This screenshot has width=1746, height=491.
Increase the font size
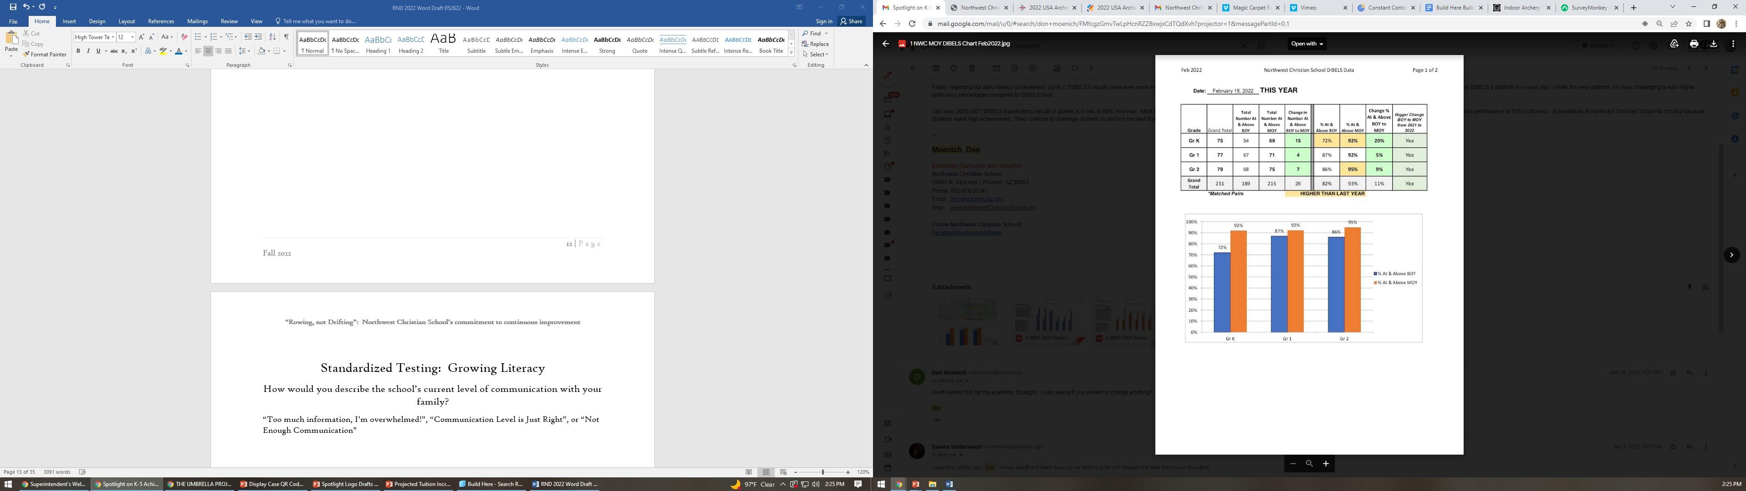click(142, 37)
